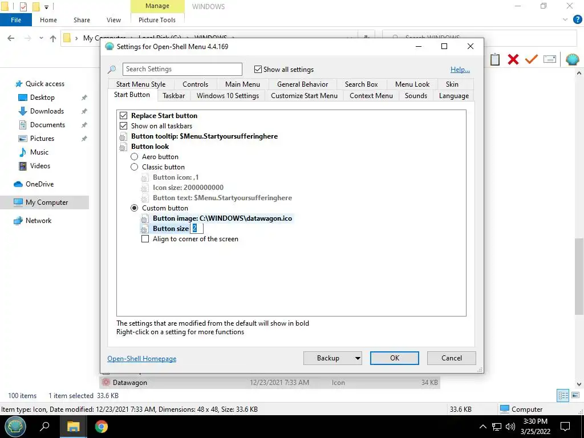
Task: Toggle the Show all settings checkbox
Action: tap(258, 69)
